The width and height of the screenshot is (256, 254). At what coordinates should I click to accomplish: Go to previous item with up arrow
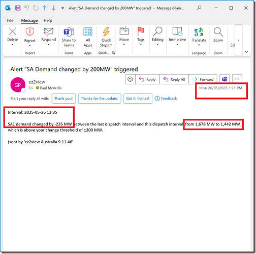(x=45, y=8)
